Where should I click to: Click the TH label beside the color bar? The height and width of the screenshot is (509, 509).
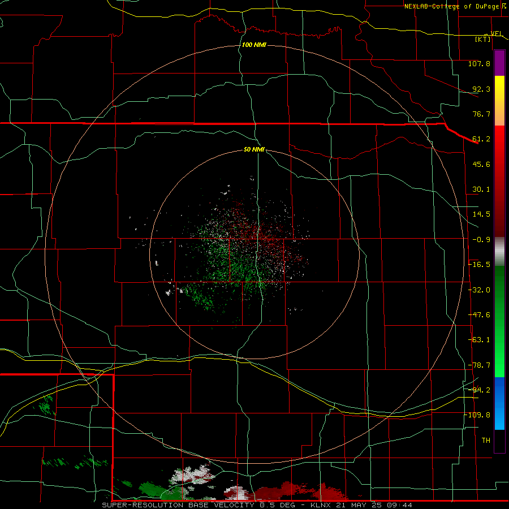[x=486, y=441]
